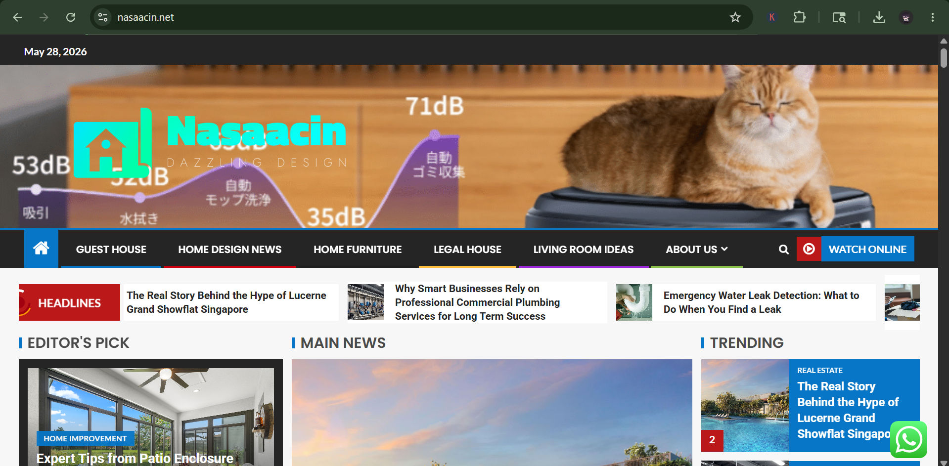949x466 pixels.
Task: Click the red Headlines label
Action: click(69, 302)
